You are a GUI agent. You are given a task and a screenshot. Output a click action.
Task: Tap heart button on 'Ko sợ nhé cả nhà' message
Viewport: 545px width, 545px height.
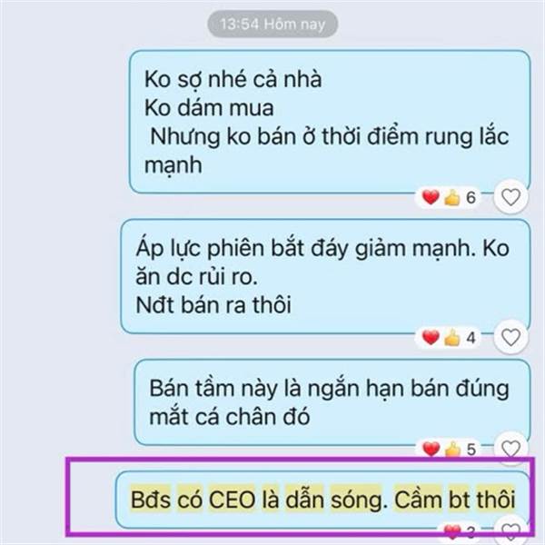pos(510,197)
